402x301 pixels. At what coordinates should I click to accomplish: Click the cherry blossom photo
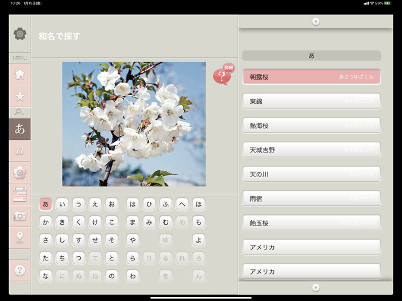click(134, 124)
